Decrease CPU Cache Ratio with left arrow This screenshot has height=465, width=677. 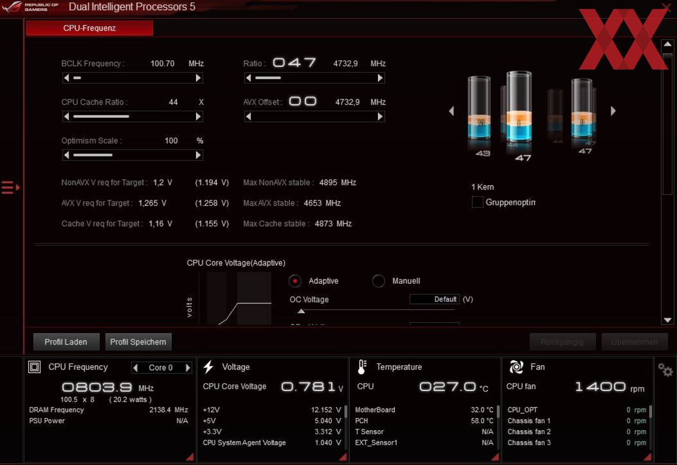67,116
